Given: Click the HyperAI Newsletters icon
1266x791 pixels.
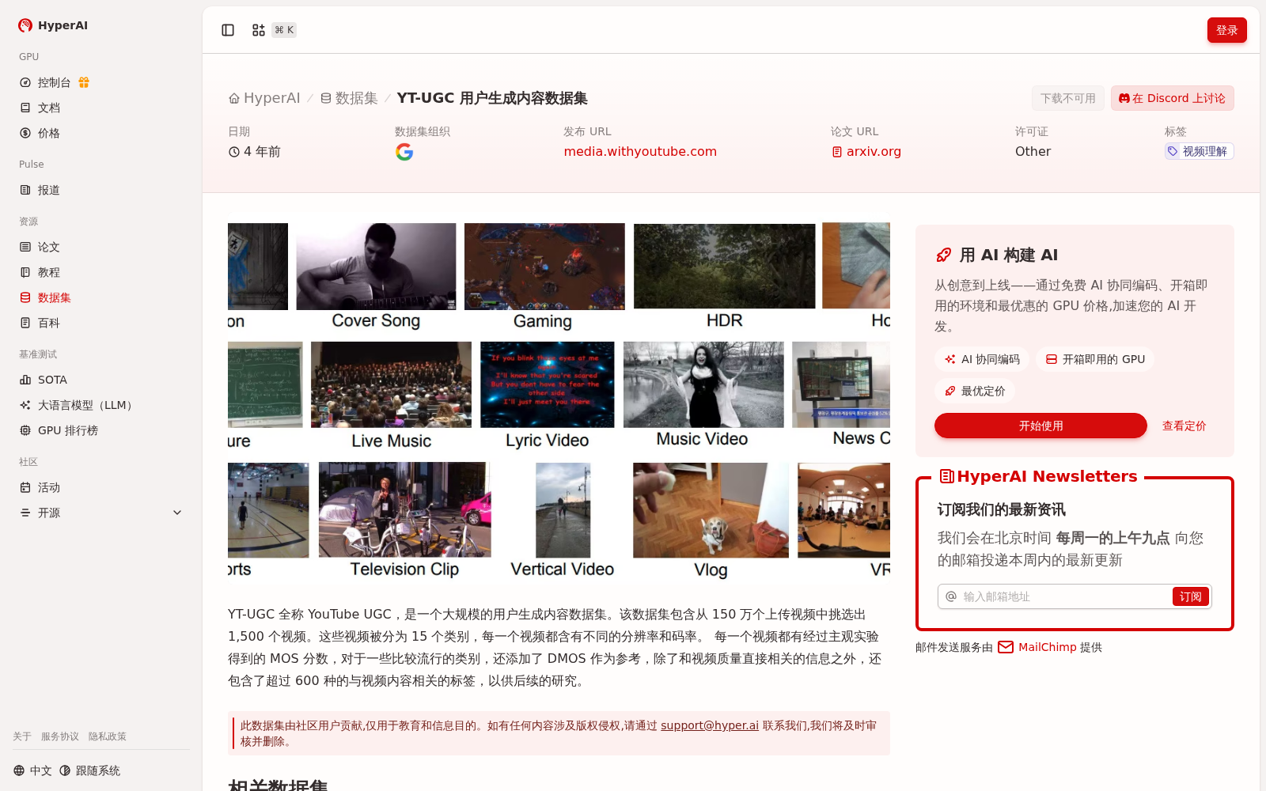Looking at the screenshot, I should [x=946, y=476].
